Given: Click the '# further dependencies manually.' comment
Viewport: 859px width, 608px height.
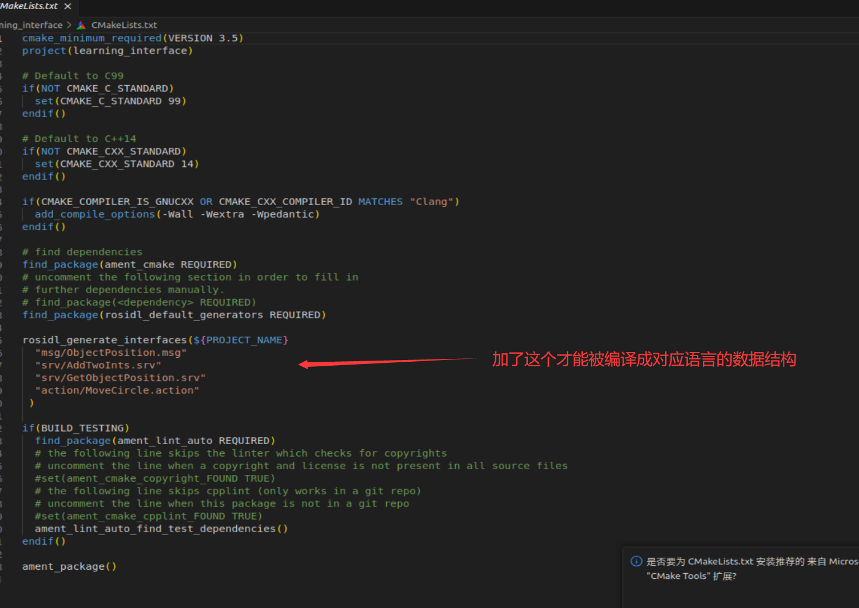Looking at the screenshot, I should pos(123,290).
